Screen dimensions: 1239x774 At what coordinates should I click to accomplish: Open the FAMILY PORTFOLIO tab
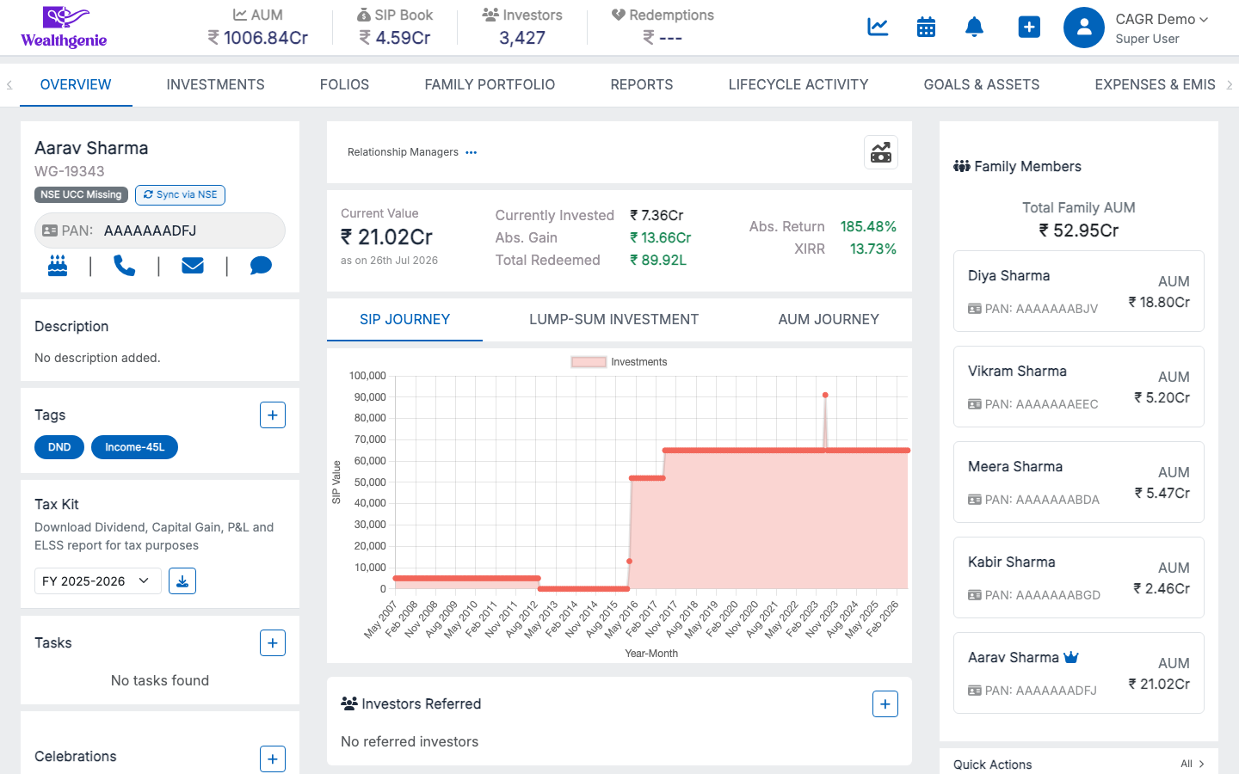(490, 84)
